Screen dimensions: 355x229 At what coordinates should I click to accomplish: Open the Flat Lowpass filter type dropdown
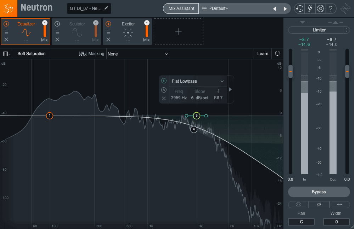pyautogui.click(x=198, y=81)
